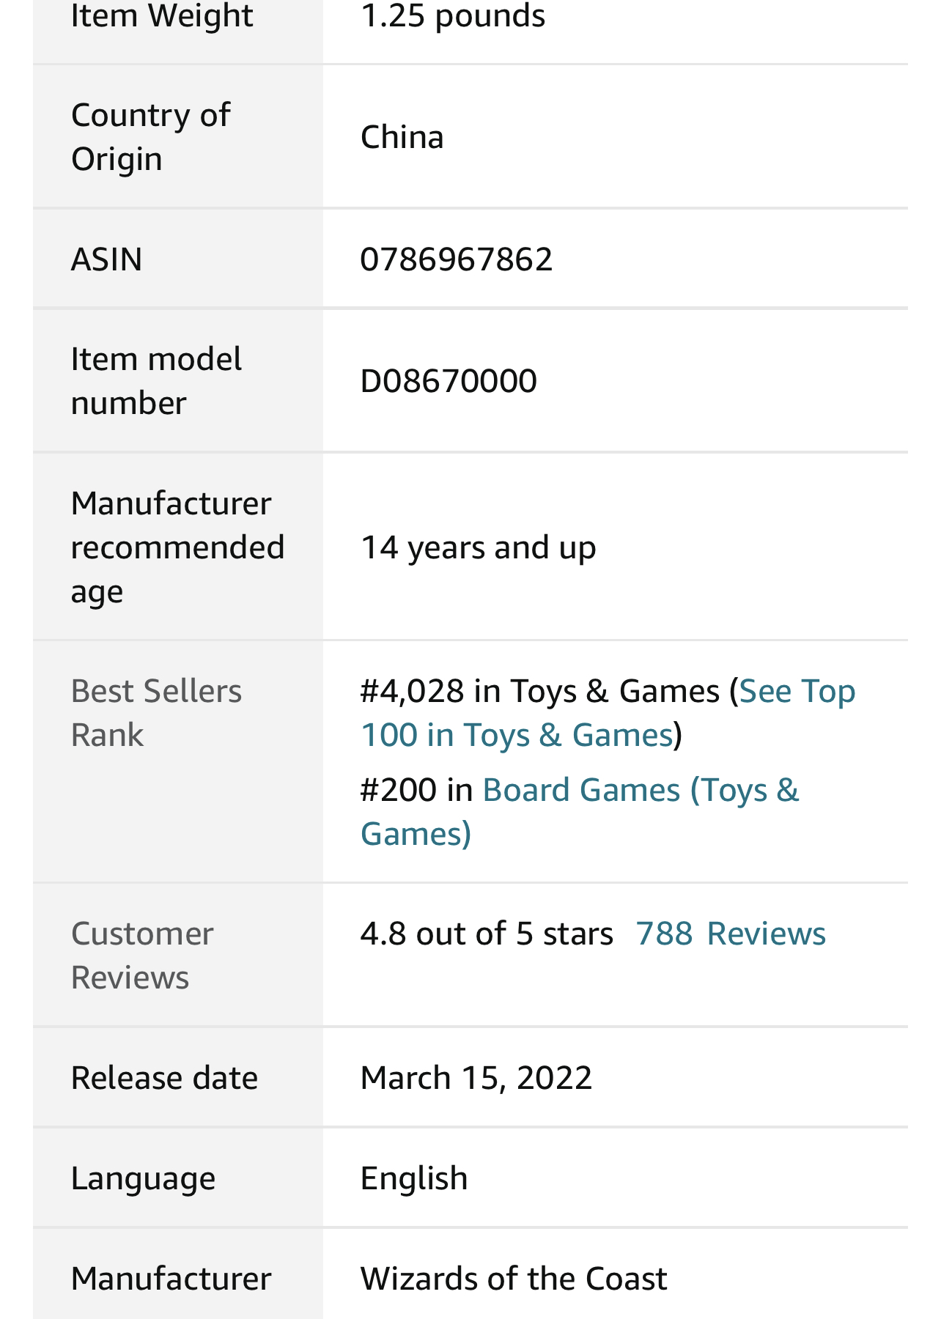Click the Country of Origin label

click(150, 137)
